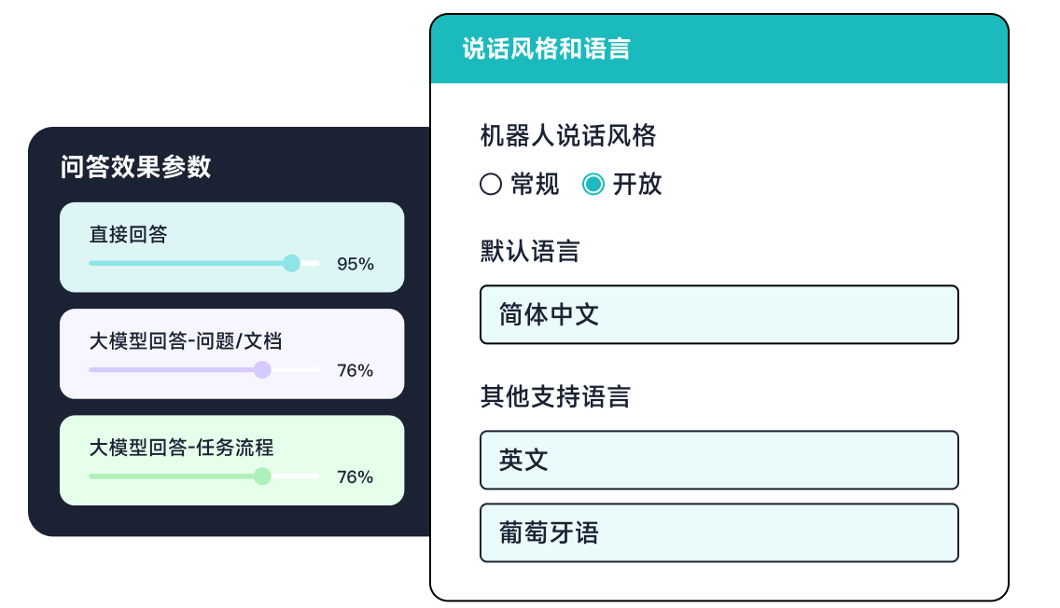
Task: Click the 问答效果参数 panel title
Action: [136, 167]
